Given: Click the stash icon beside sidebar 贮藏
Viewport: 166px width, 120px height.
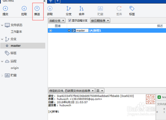Looking at the screenshot, I should point(7,75).
